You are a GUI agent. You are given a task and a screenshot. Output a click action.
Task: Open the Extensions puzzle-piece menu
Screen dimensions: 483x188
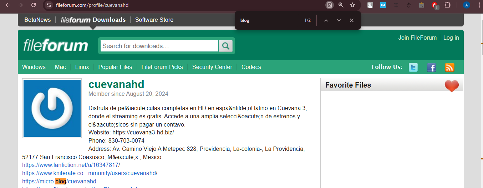447,5
